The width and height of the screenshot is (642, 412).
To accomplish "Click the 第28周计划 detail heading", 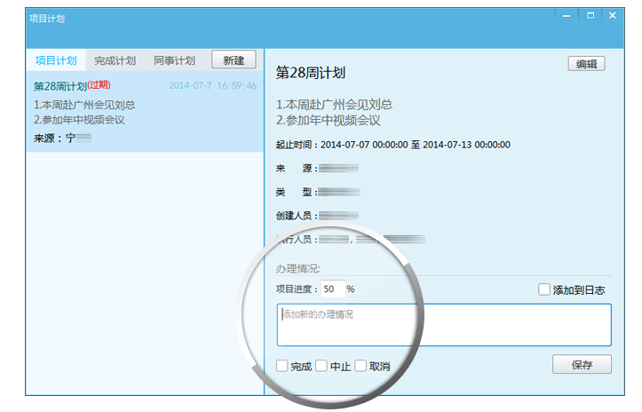I will tap(311, 73).
